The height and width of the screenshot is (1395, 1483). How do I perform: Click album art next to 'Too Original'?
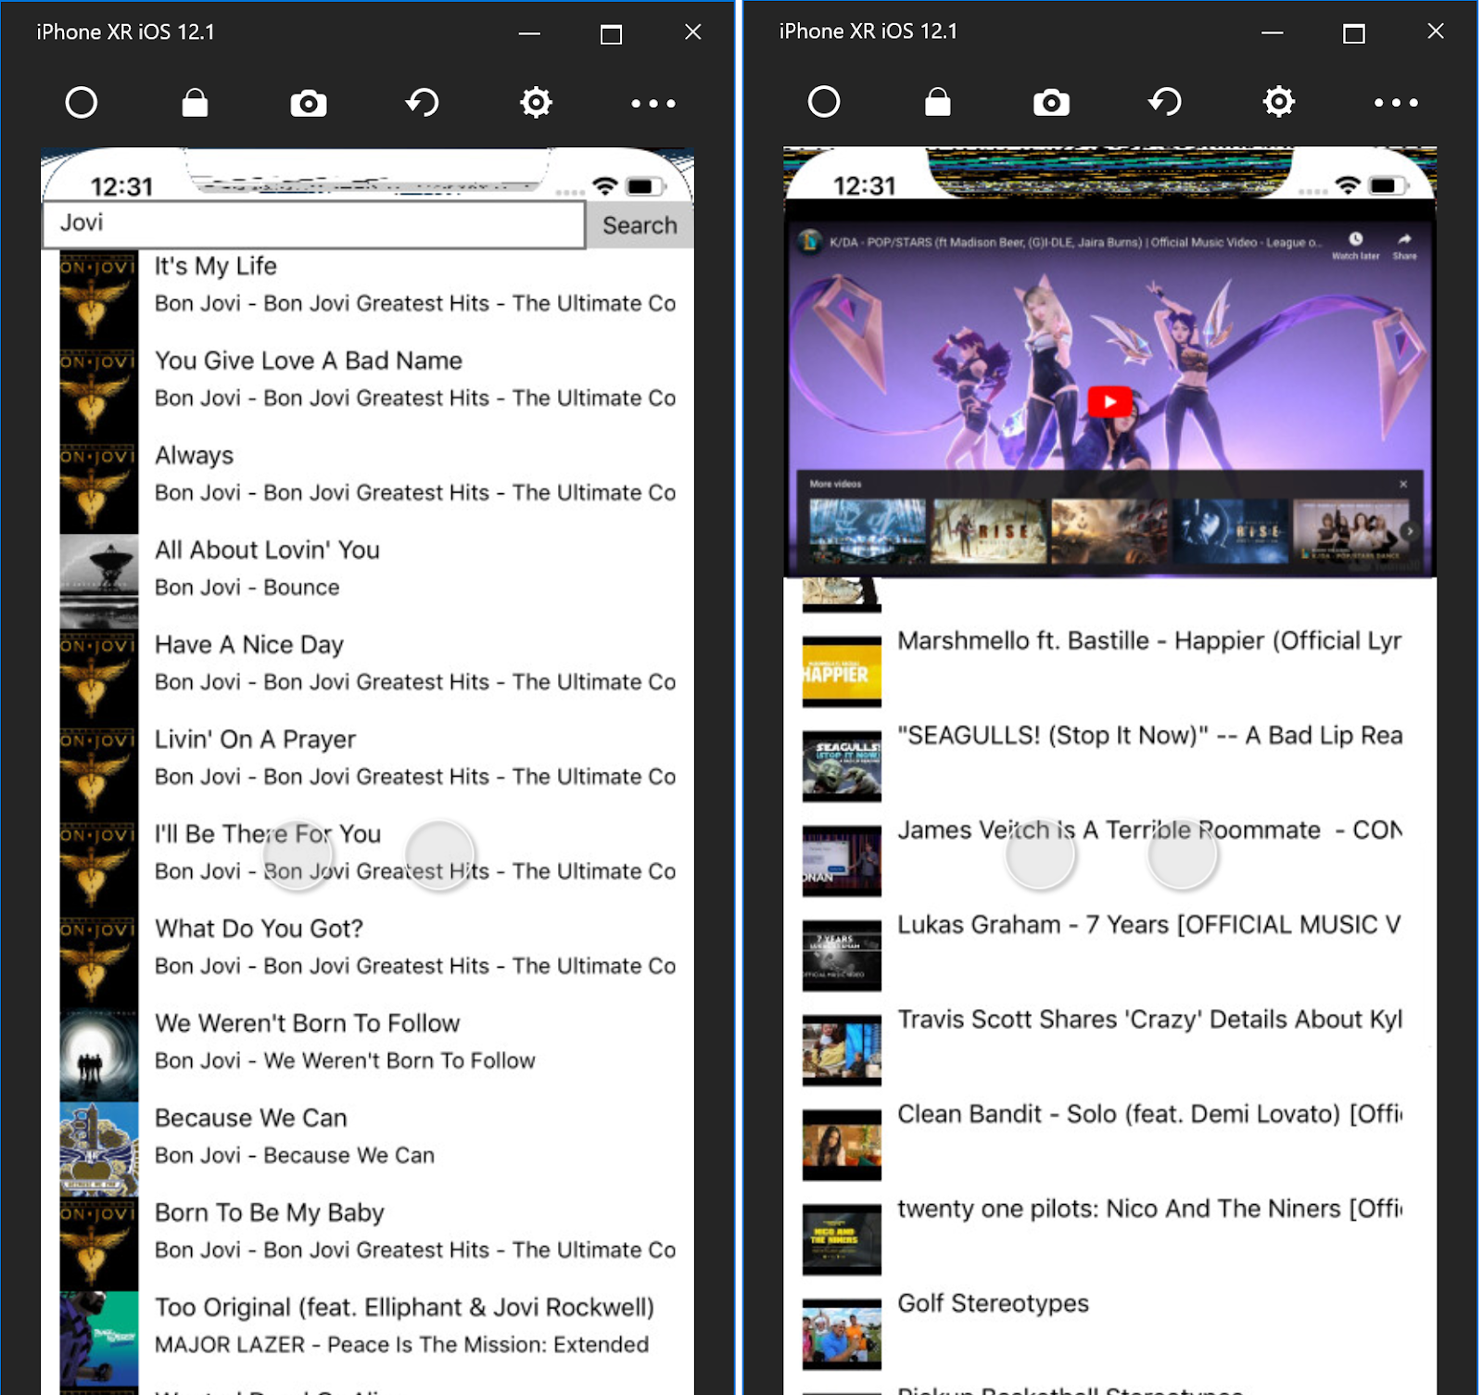tap(99, 1338)
